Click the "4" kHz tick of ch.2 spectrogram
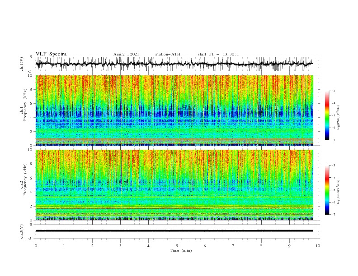This screenshot has height=276, width=358. point(32,192)
